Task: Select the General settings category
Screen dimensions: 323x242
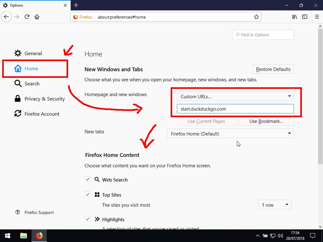Action: click(28, 53)
